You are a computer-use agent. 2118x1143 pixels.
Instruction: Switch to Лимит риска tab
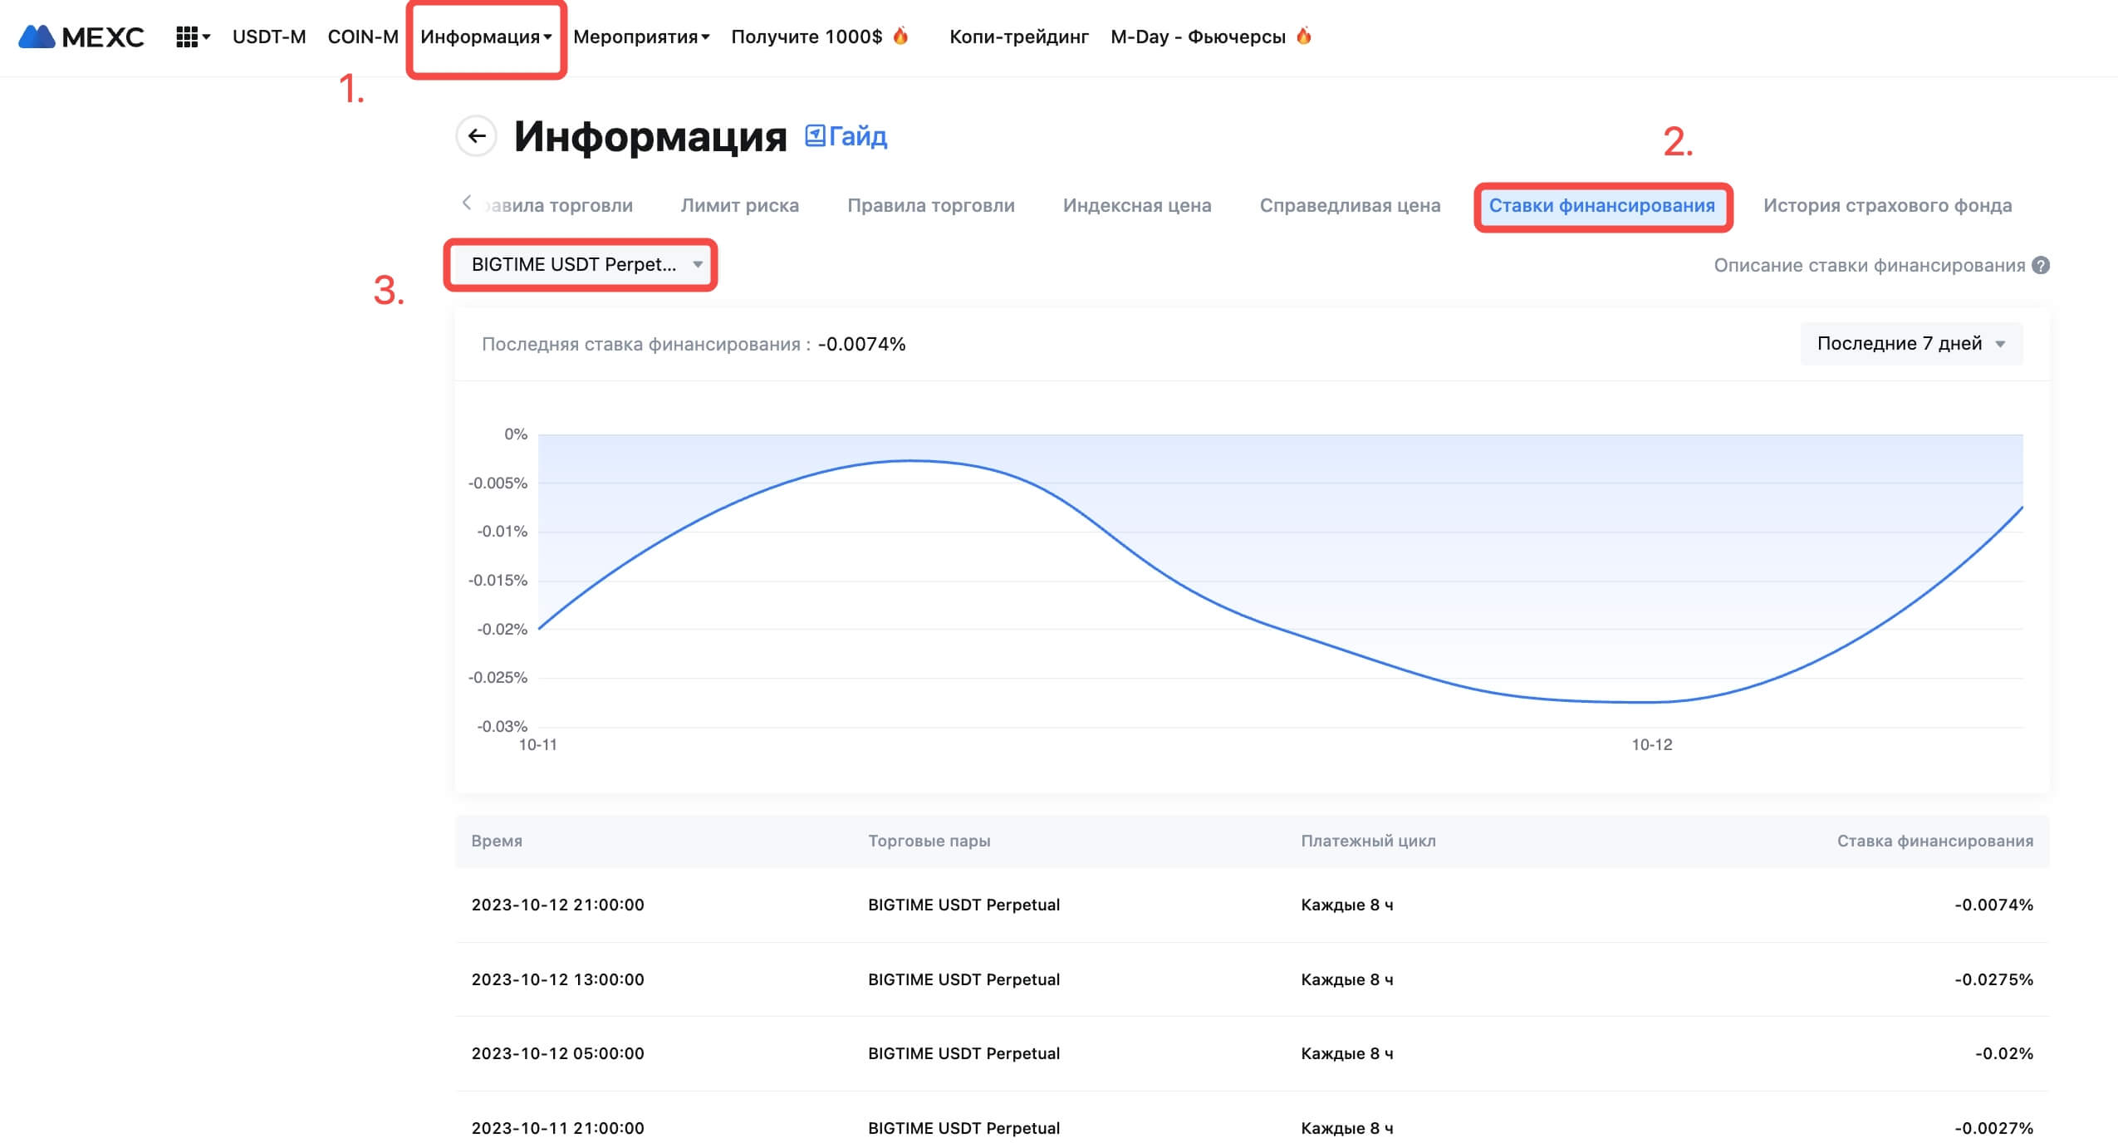(739, 205)
